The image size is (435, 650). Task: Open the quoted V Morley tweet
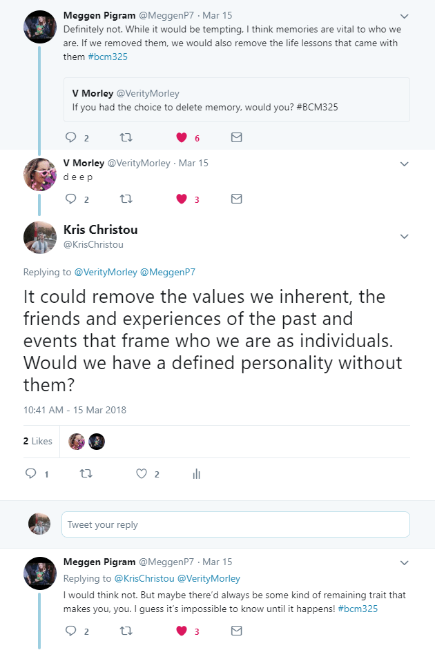pyautogui.click(x=236, y=99)
